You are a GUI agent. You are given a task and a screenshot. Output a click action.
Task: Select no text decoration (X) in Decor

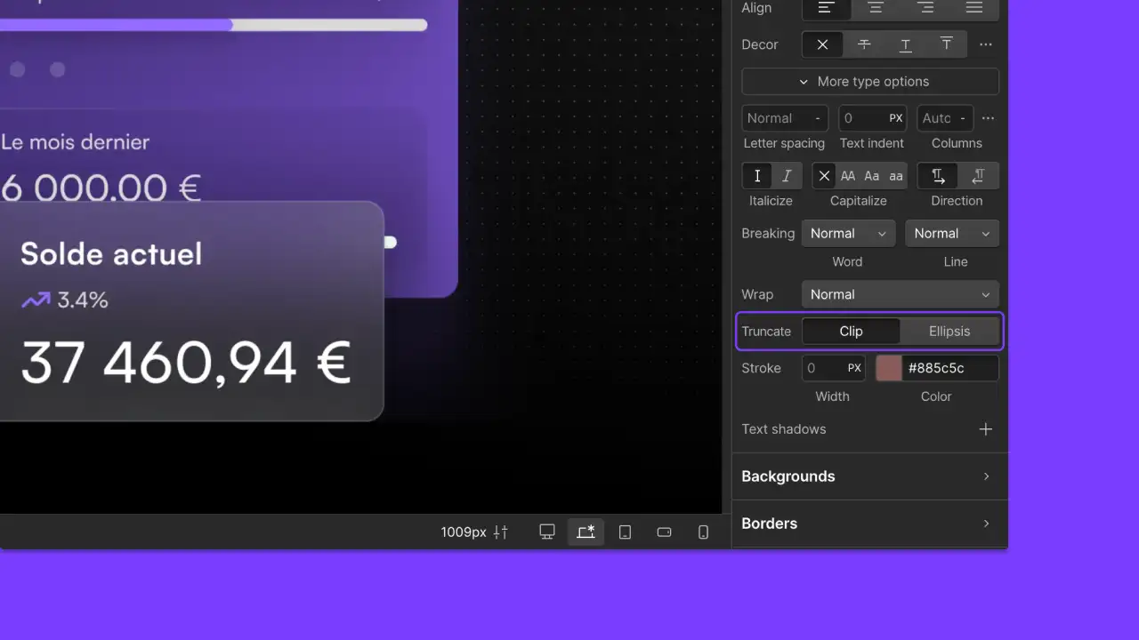click(x=822, y=44)
